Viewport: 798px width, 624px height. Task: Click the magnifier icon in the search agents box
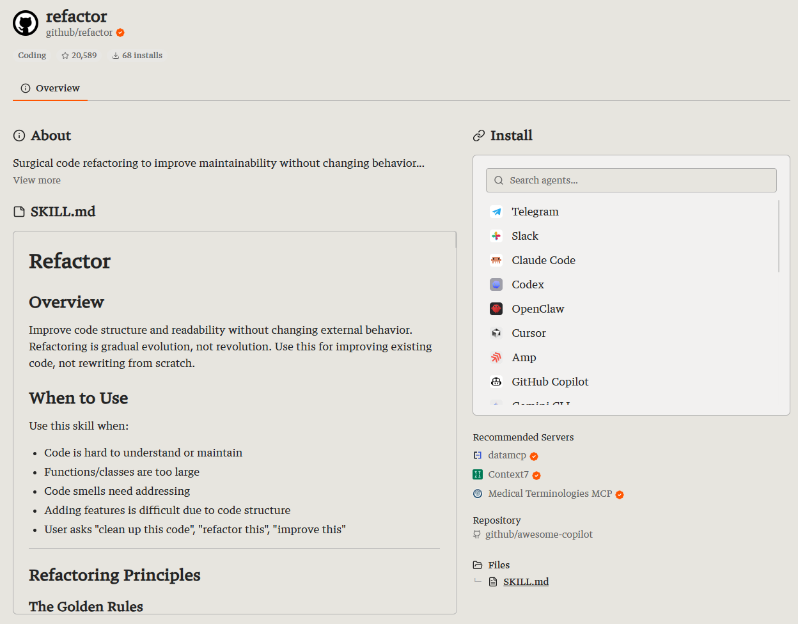[x=499, y=180]
